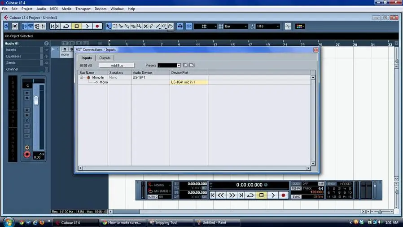The image size is (403, 227).
Task: Expand the Inserts inspector section
Action: point(11,50)
